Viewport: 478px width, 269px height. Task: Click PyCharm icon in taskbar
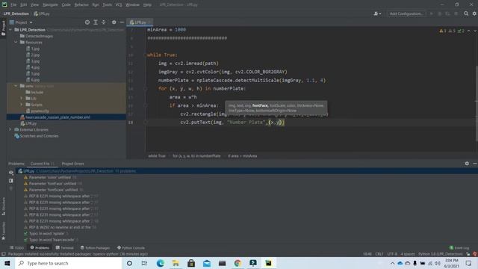(x=269, y=263)
